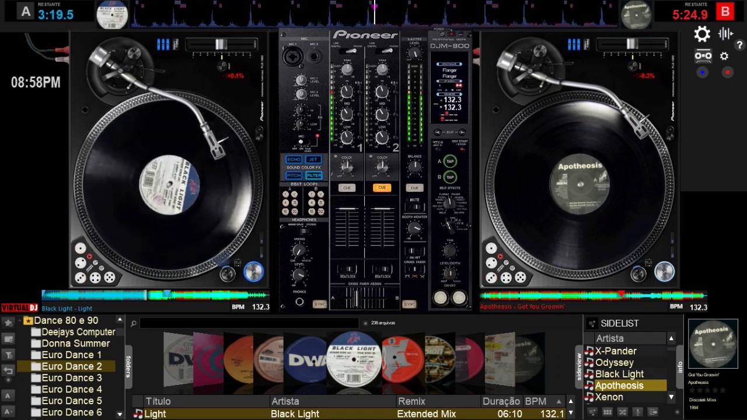
Task: Select deck B red badge at top right
Action: pos(725,11)
